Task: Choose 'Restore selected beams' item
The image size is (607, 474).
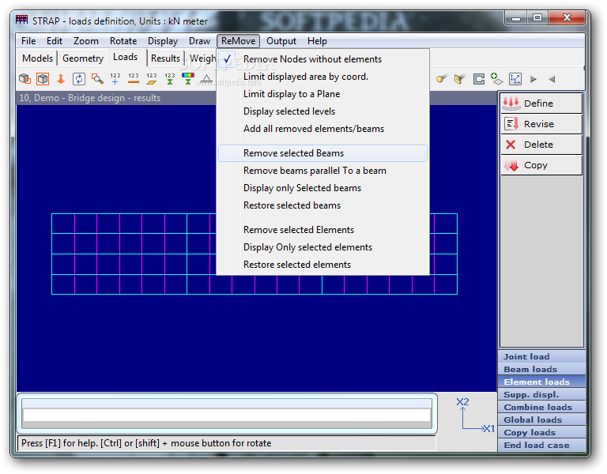Action: 322,205
